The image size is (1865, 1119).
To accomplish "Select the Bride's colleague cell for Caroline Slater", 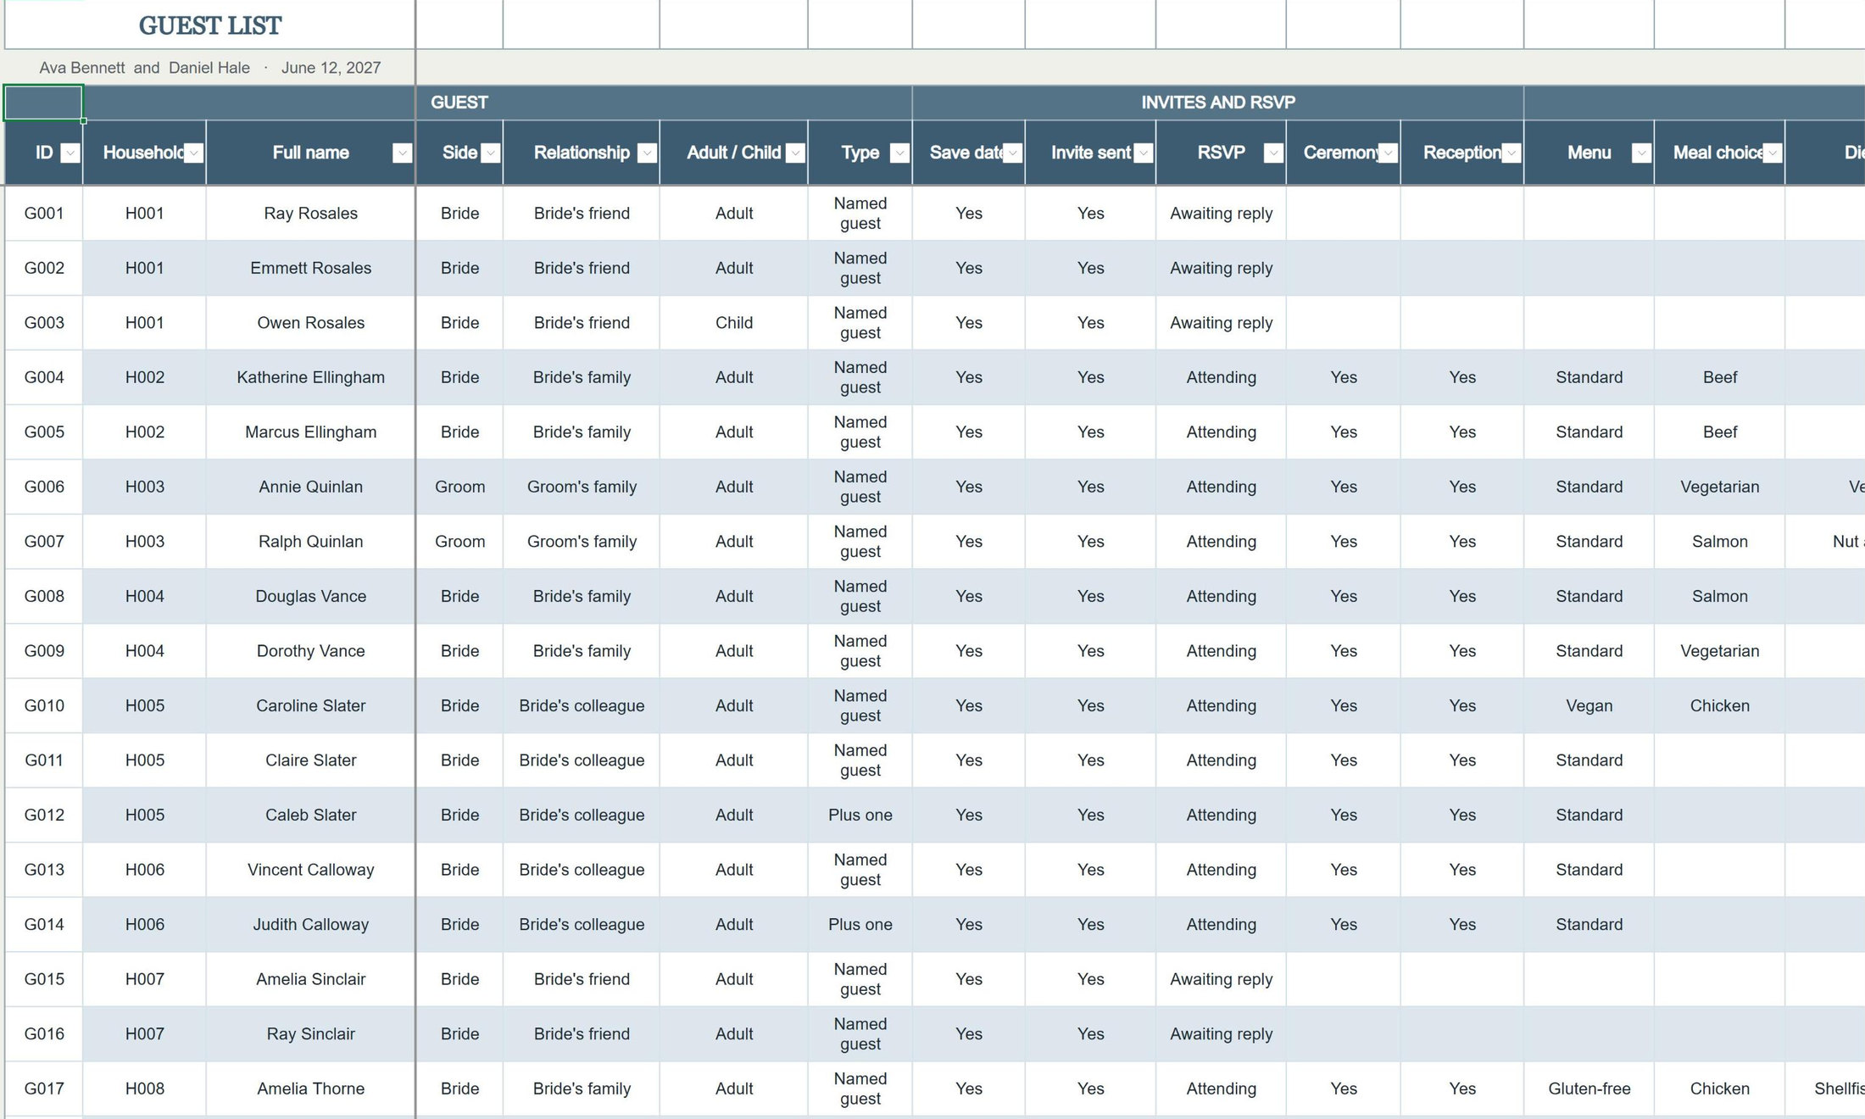I will coord(582,705).
